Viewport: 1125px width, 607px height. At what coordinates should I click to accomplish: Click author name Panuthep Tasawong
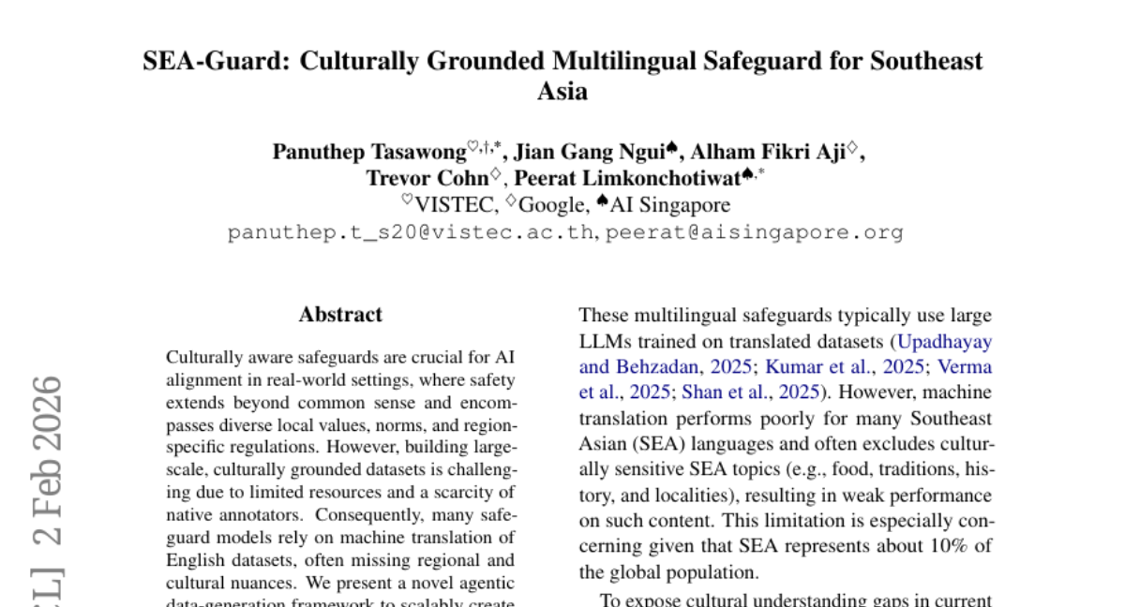click(368, 152)
